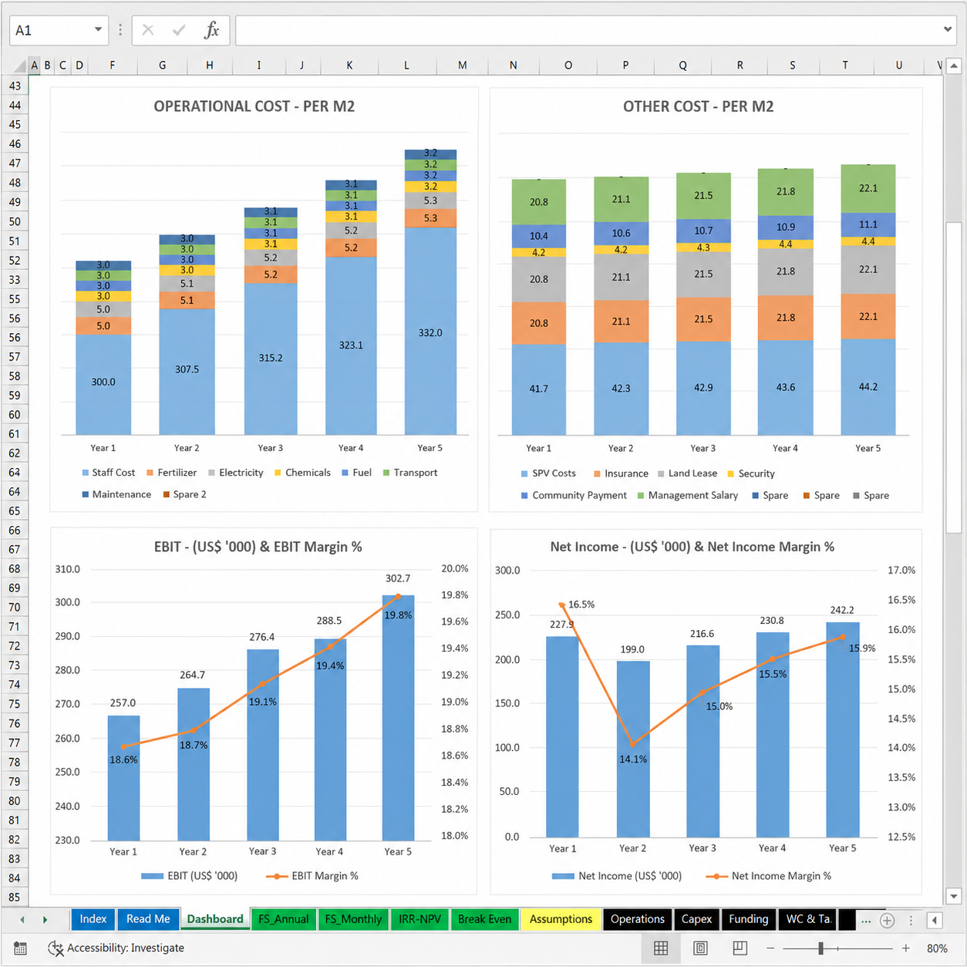Open the Break Even sheet tab
The image size is (967, 967).
point(484,919)
